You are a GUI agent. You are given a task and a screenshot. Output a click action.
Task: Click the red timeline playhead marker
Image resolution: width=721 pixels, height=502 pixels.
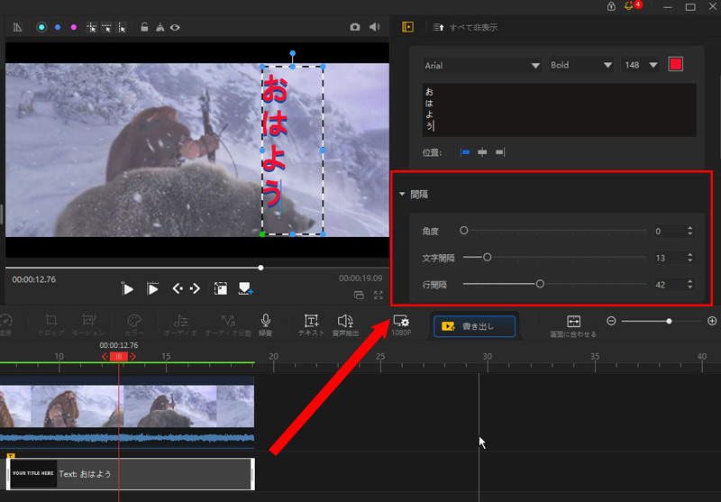pyautogui.click(x=119, y=356)
